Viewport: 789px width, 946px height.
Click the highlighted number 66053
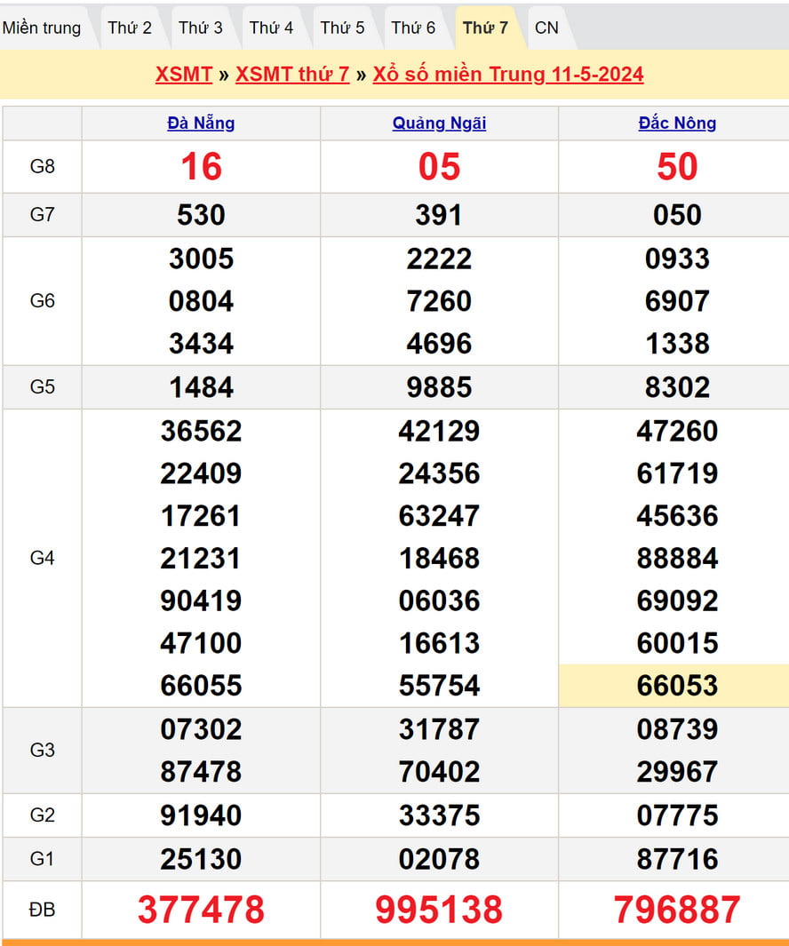677,686
